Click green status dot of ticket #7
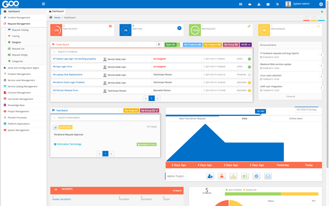Image resolution: width=329 pixels, height=206 pixels. click(249, 59)
